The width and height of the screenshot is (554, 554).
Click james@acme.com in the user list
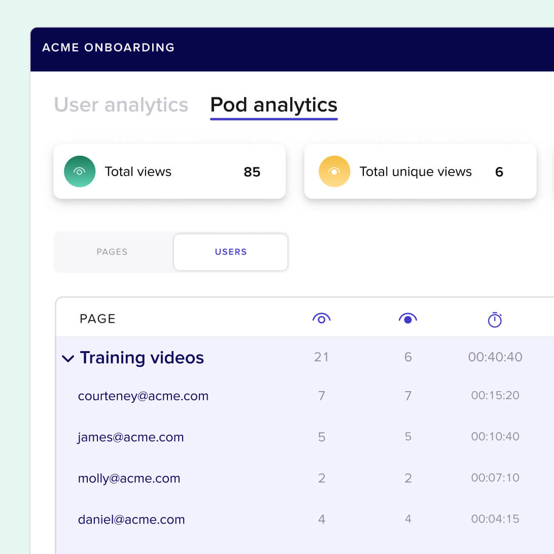[x=131, y=437]
